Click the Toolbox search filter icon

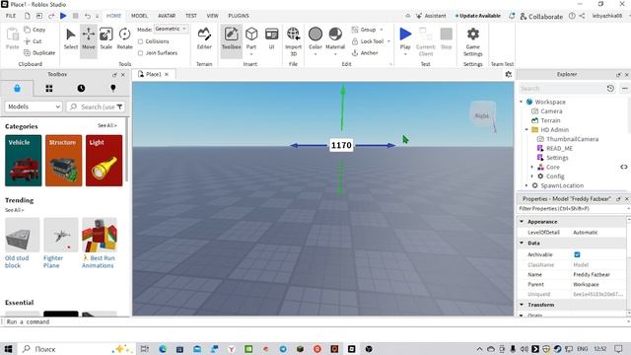point(119,106)
